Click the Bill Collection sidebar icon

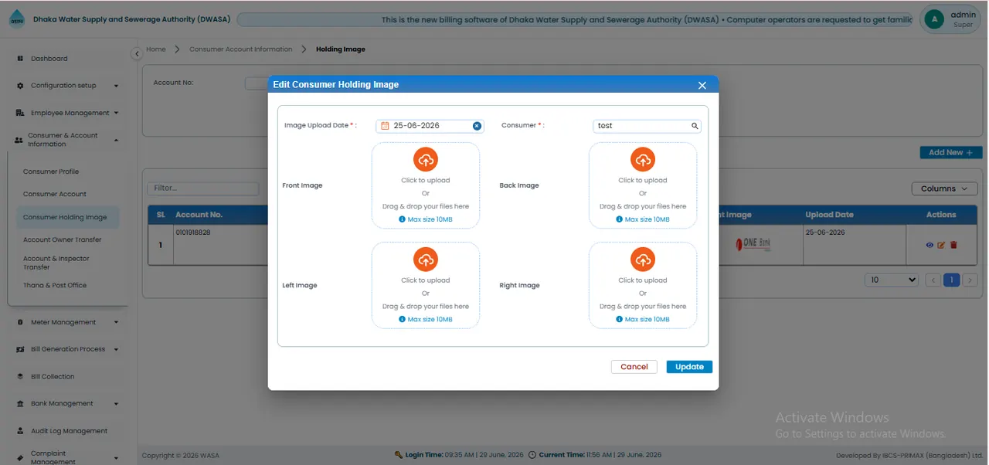pos(20,377)
